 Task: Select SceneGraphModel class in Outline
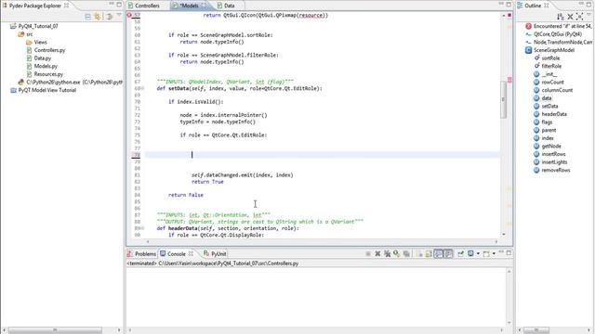554,50
